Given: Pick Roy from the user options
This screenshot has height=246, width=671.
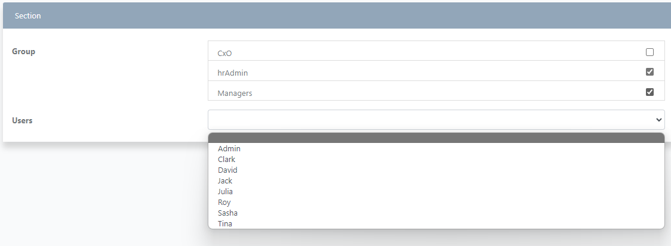Looking at the screenshot, I should tap(224, 203).
